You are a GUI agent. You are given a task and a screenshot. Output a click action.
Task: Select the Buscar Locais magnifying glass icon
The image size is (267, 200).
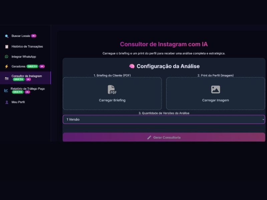[x=6, y=35]
